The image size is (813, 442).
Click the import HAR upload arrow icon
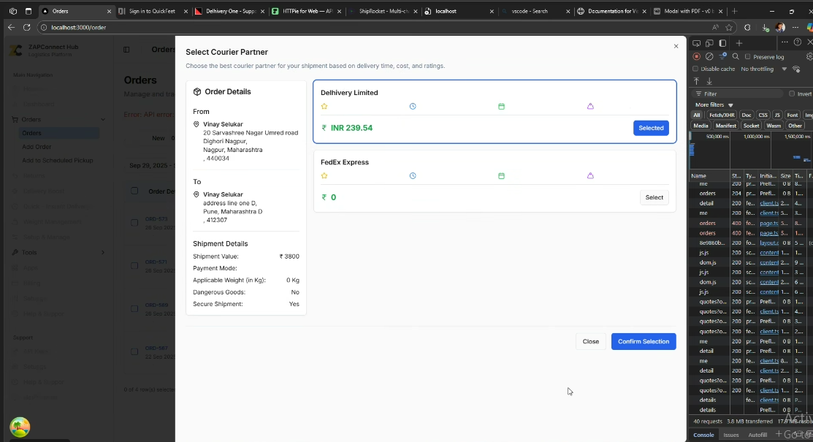697,81
